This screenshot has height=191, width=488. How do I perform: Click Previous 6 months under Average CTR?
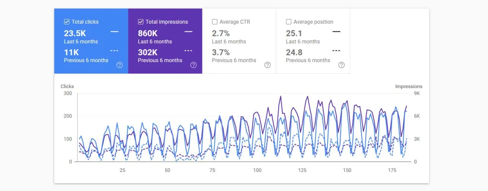[234, 60]
